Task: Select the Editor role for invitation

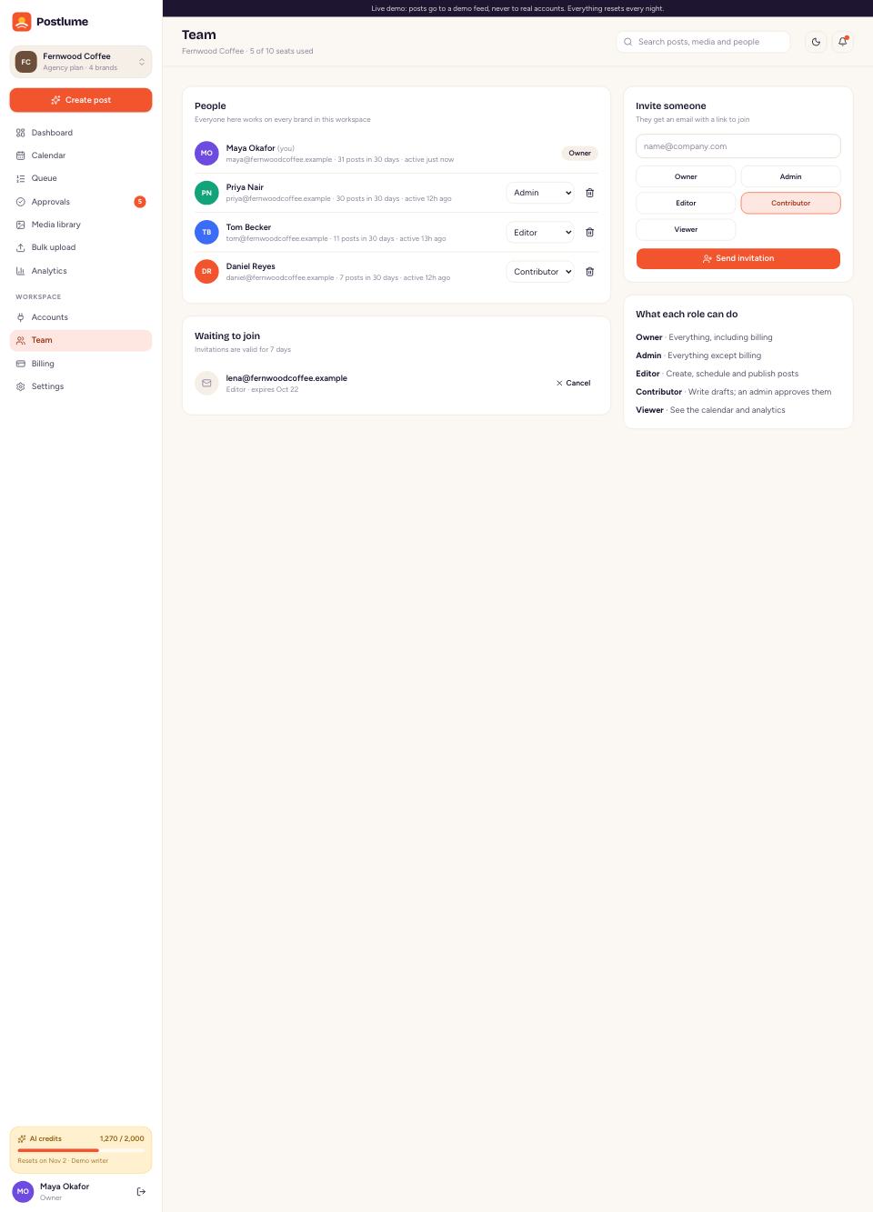Action: 686,203
